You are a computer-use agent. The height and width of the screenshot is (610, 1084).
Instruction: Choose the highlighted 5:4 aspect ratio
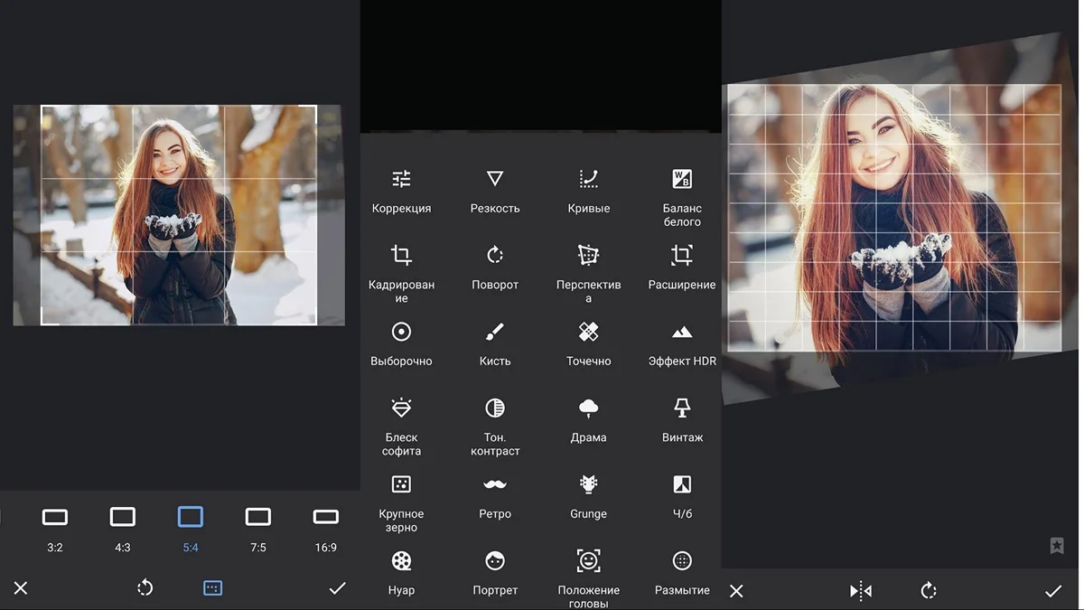191,530
